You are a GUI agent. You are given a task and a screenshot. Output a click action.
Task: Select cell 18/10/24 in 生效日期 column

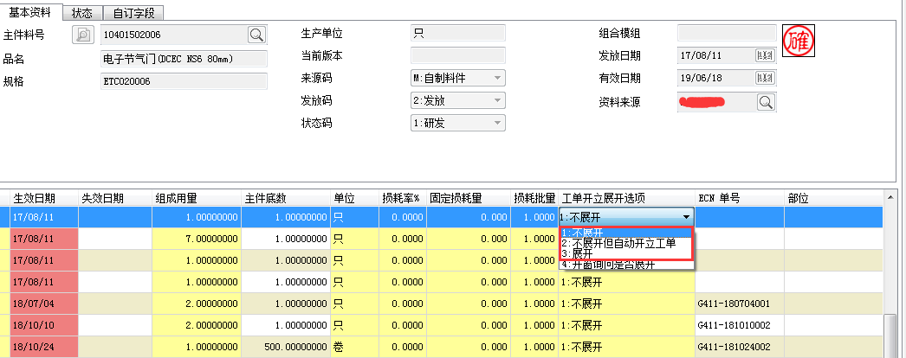tap(44, 348)
